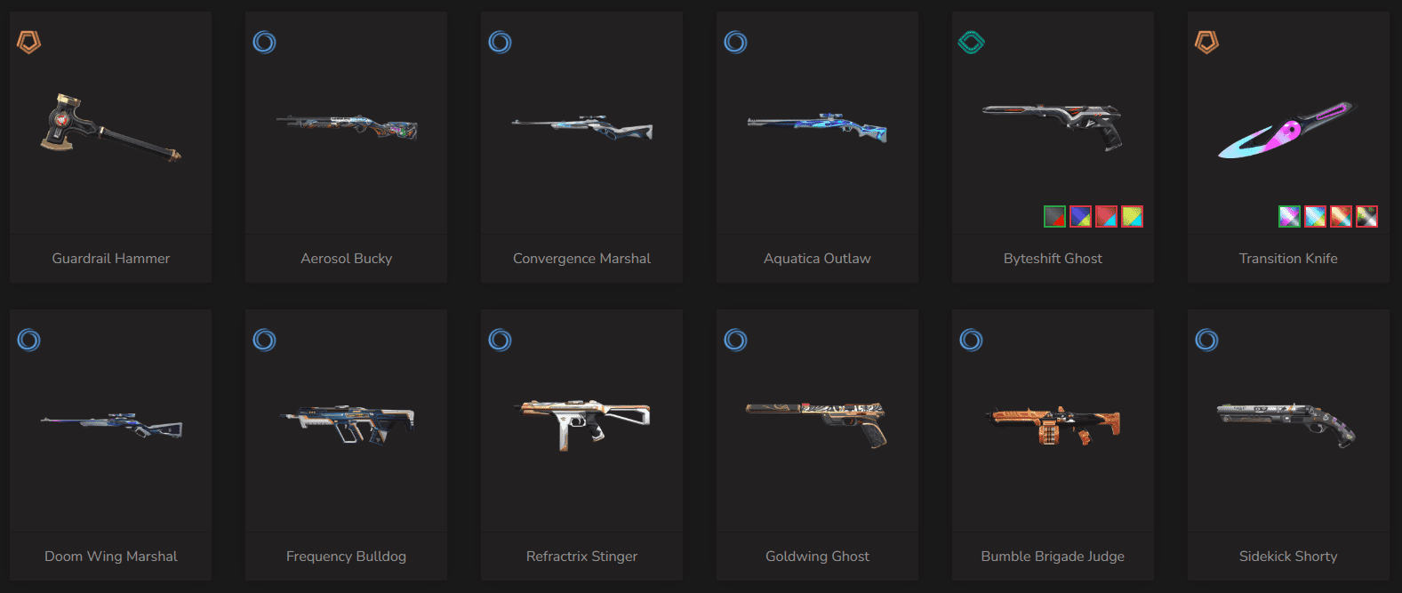Image resolution: width=1402 pixels, height=593 pixels.
Task: Click the Aerosol Bucky name label
Action: (346, 259)
